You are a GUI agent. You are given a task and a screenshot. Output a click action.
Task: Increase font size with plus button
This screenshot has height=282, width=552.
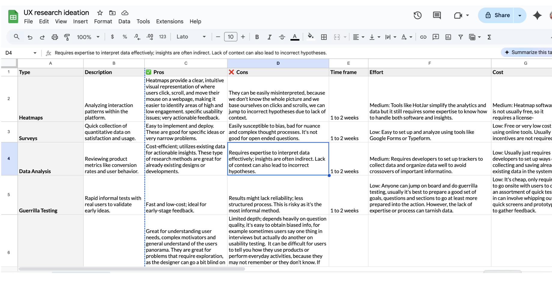point(243,37)
